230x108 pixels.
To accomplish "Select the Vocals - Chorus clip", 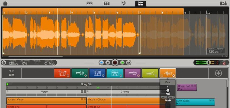I will coord(123,101).
